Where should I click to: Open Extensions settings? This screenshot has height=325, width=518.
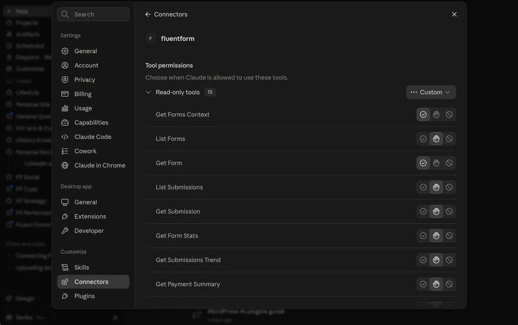tap(93, 216)
